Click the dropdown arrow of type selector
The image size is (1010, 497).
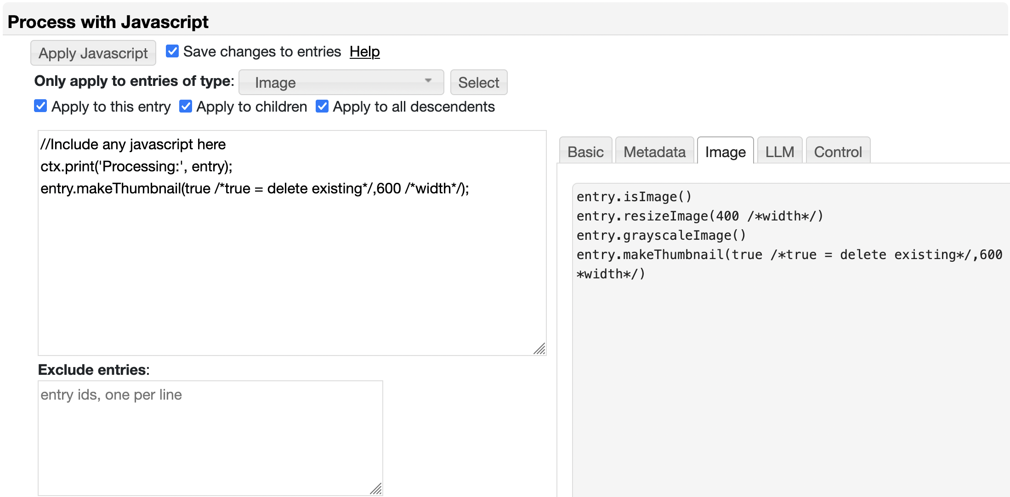(428, 81)
